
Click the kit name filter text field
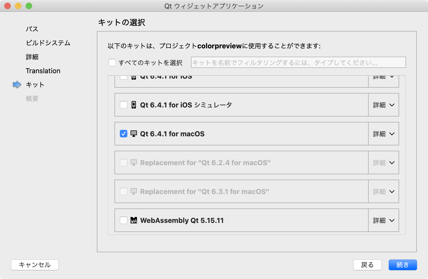[299, 62]
